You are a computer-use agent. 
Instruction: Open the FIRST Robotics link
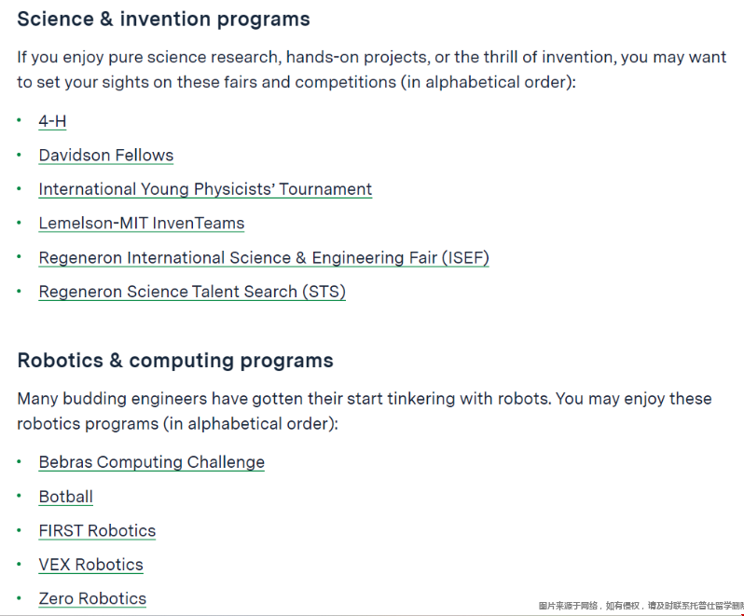(x=97, y=531)
